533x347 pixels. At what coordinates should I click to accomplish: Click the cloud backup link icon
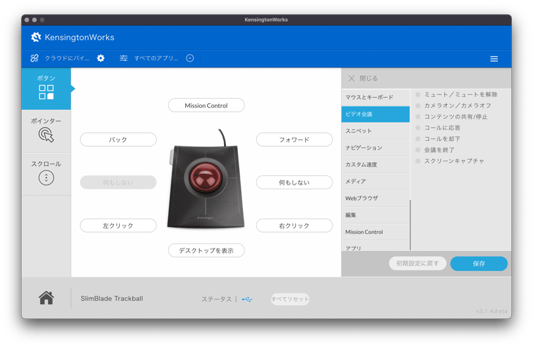pyautogui.click(x=34, y=58)
